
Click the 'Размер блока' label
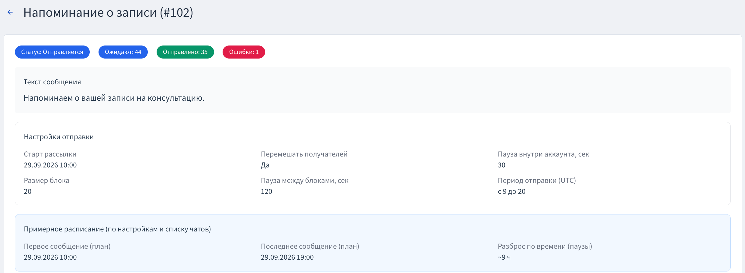point(47,180)
